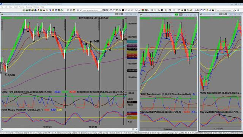Viewport: 243px width, 137px height.
Task: Select ARC Two Smooth label in middle chart
Action: 165,94
